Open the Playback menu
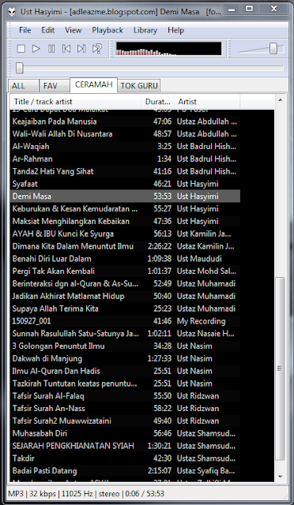Screen dimensions: 294x505 click(x=107, y=30)
